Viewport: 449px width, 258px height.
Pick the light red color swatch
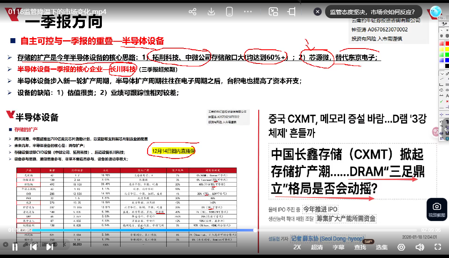pyautogui.click(x=442, y=44)
